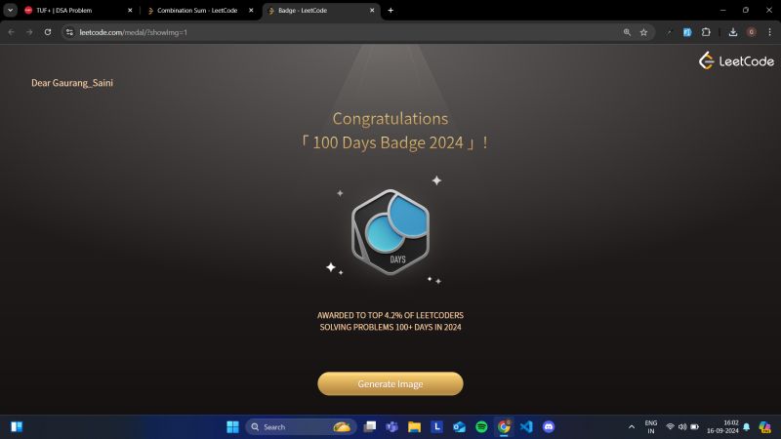Open Task View from the taskbar
The height and width of the screenshot is (439, 781).
(370, 426)
